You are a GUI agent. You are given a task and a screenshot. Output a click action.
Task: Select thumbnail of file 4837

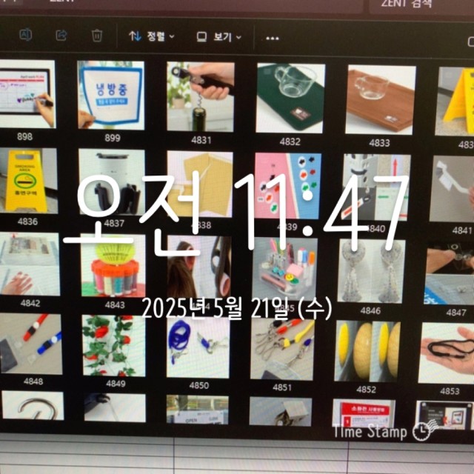pyautogui.click(x=112, y=182)
